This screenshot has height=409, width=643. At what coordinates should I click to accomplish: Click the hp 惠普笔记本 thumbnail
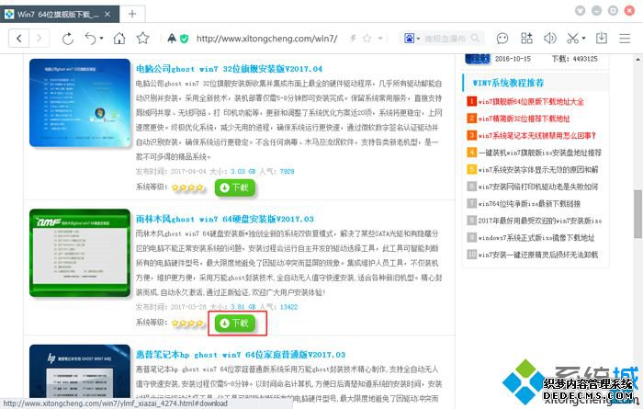click(80, 371)
